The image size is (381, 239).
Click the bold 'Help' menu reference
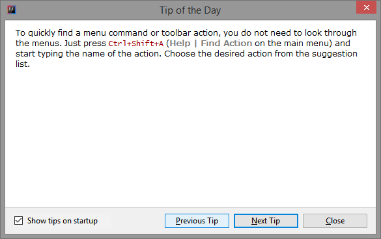(x=180, y=43)
